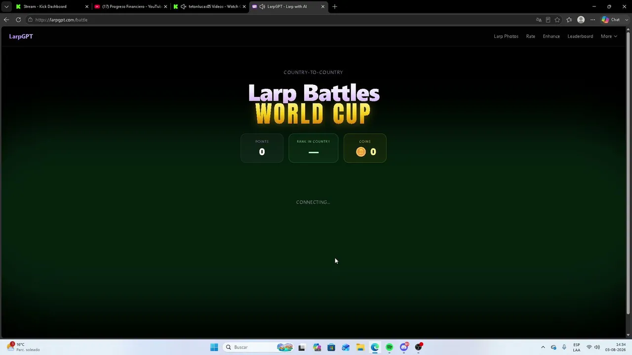Click the microphone tray icon
Screen dimensions: 632x355
[564, 347]
